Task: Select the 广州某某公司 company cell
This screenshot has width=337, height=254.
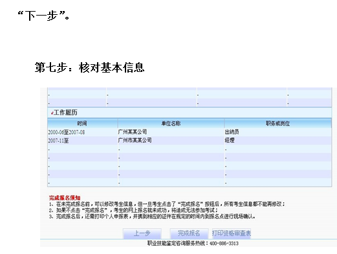Action: 133,132
